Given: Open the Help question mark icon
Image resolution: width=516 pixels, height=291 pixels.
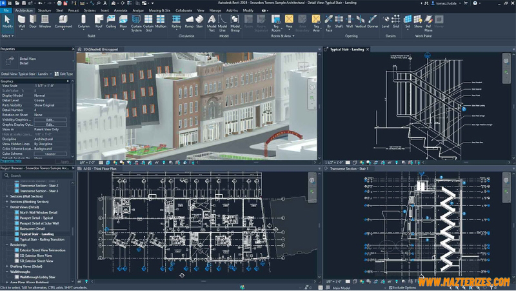Looking at the screenshot, I should click(x=475, y=3).
